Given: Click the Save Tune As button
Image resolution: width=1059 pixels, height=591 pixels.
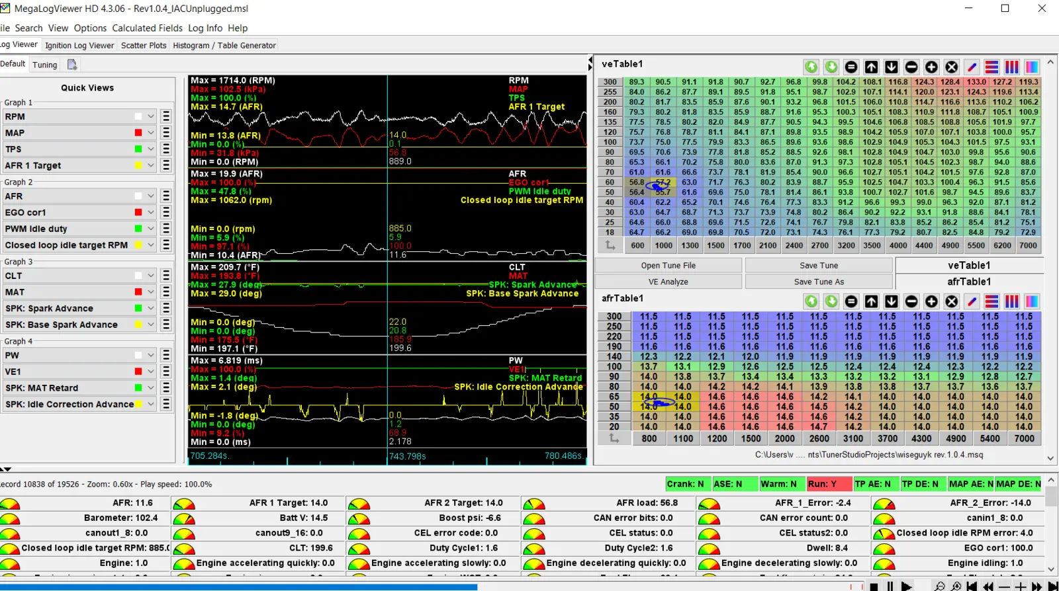Looking at the screenshot, I should pos(819,282).
